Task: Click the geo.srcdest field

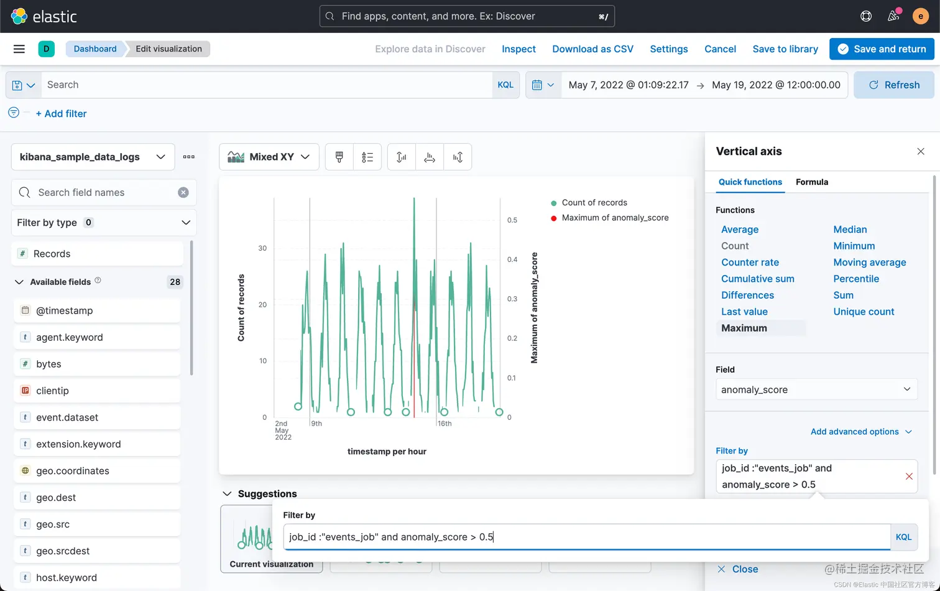Action: click(x=97, y=551)
